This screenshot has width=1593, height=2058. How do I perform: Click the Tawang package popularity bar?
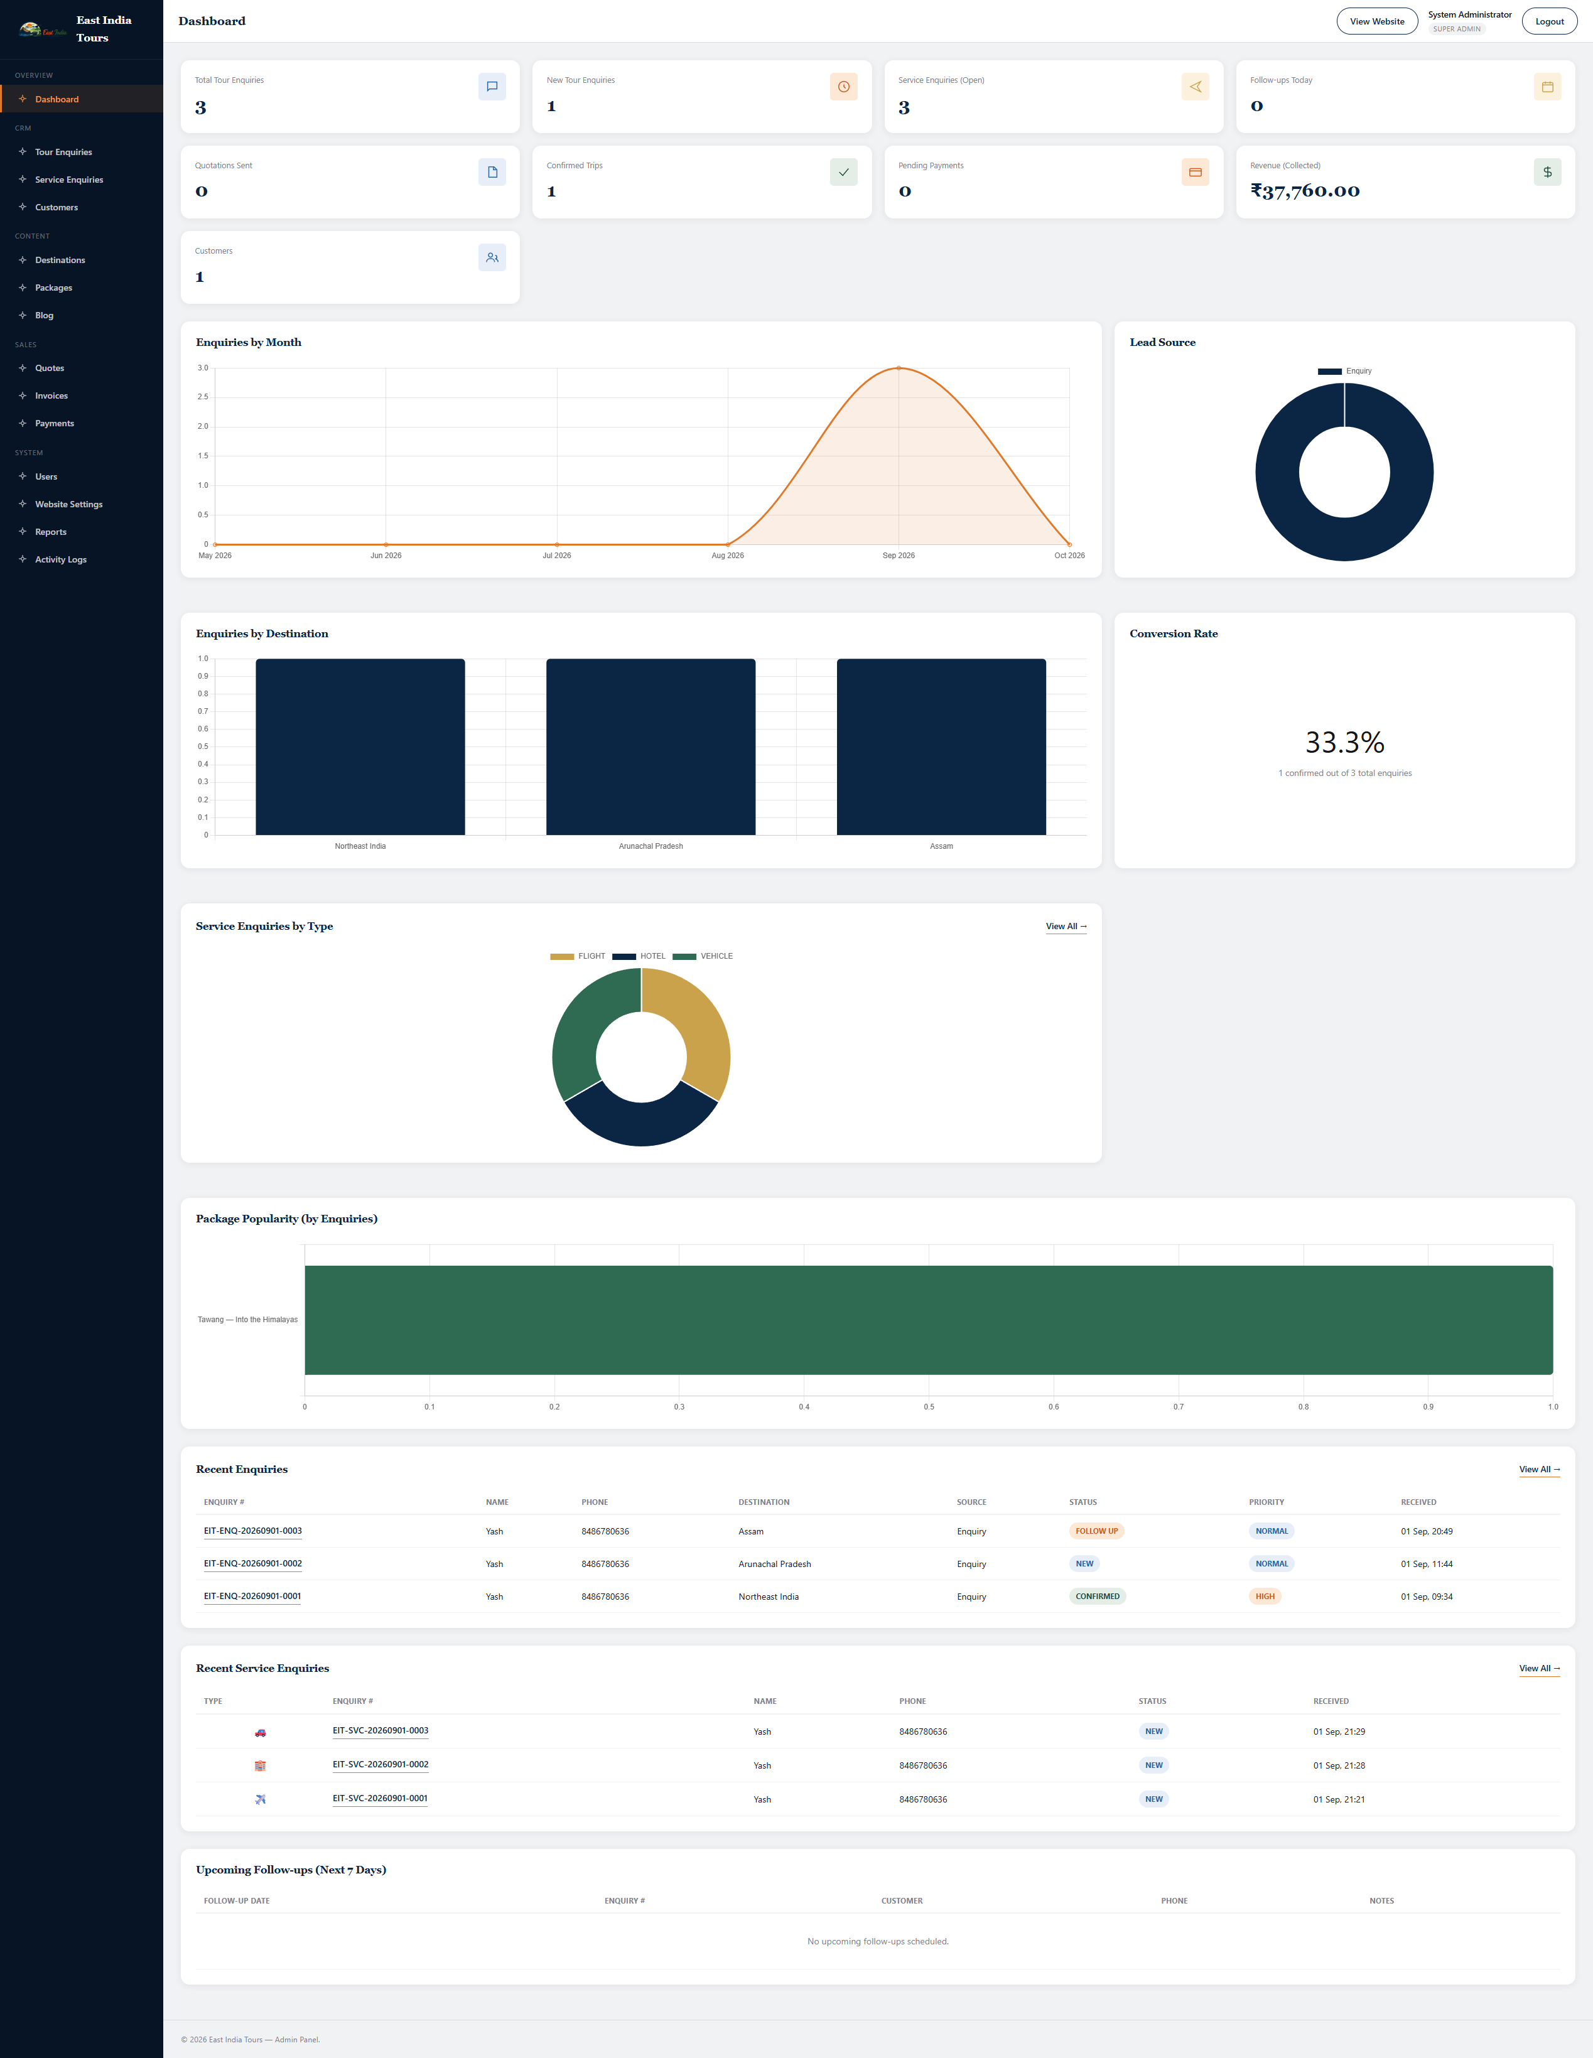[929, 1320]
